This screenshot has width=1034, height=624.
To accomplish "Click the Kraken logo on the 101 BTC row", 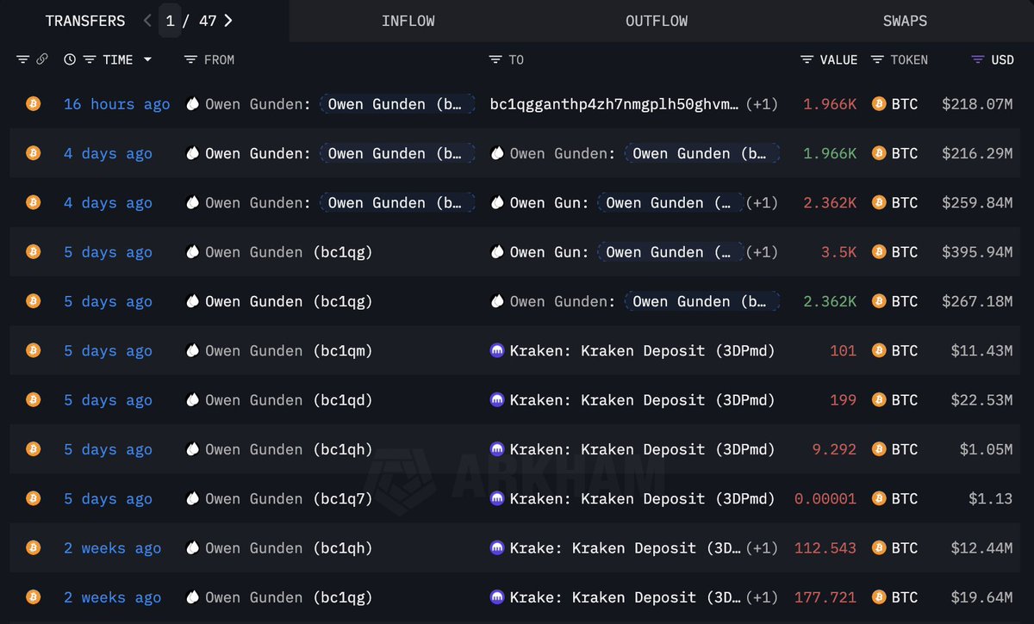I will (497, 351).
